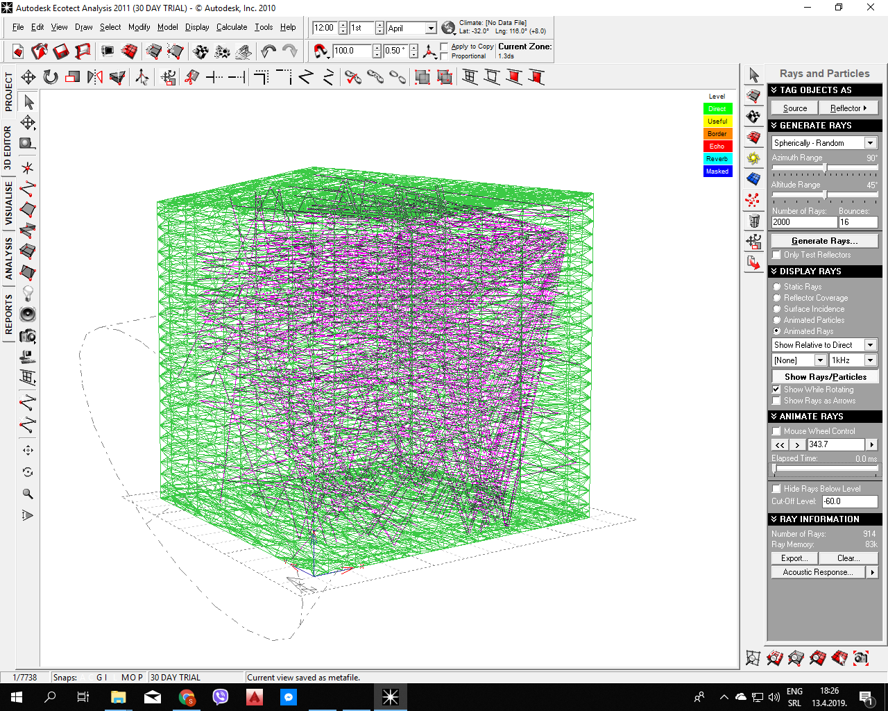Select the Mirror object tool
Screen dimensions: 888x711
[95, 77]
